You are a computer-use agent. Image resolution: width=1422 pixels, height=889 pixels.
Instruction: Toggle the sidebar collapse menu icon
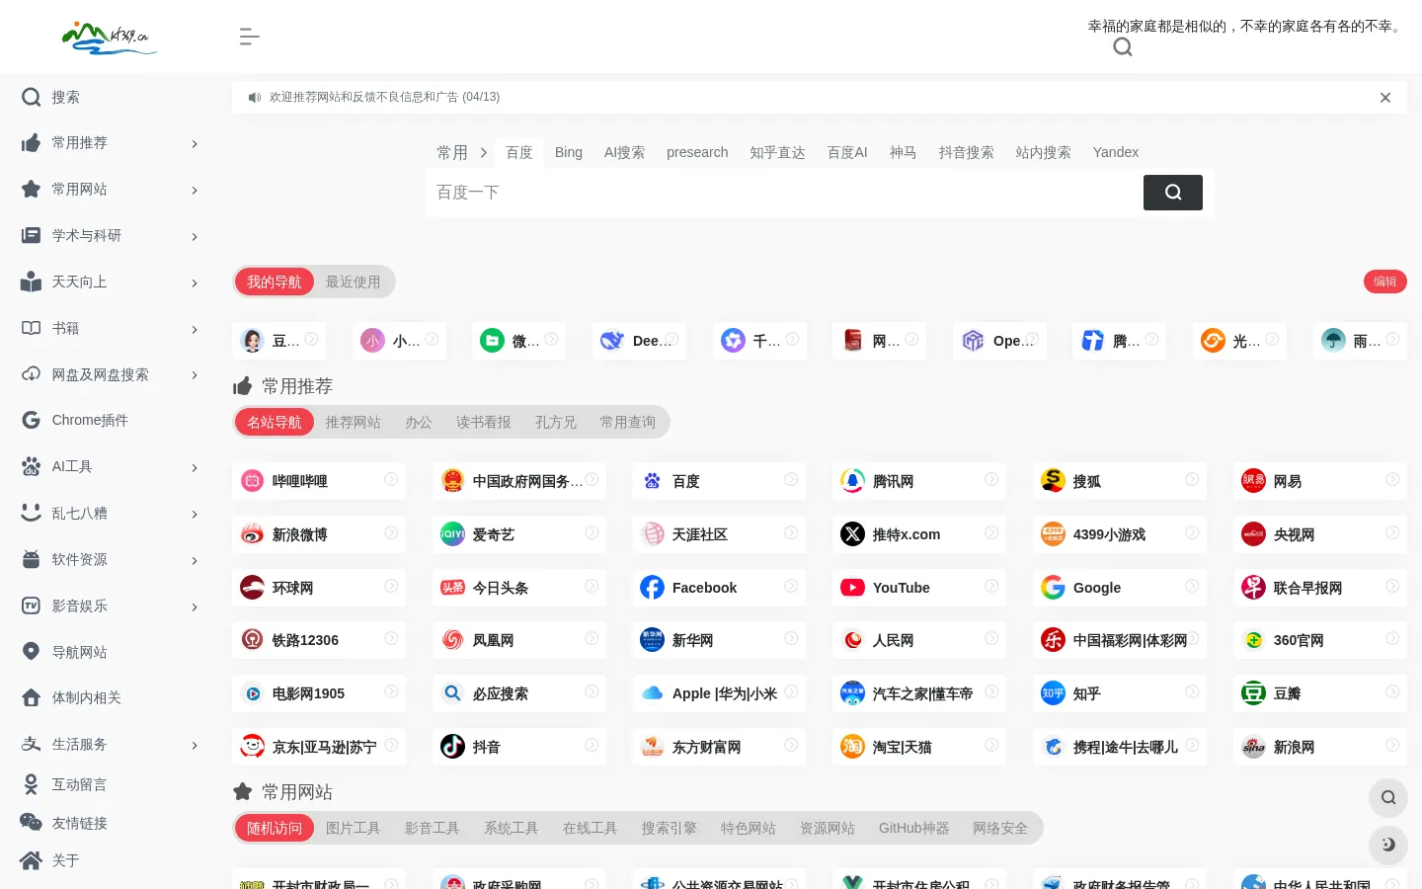249,37
